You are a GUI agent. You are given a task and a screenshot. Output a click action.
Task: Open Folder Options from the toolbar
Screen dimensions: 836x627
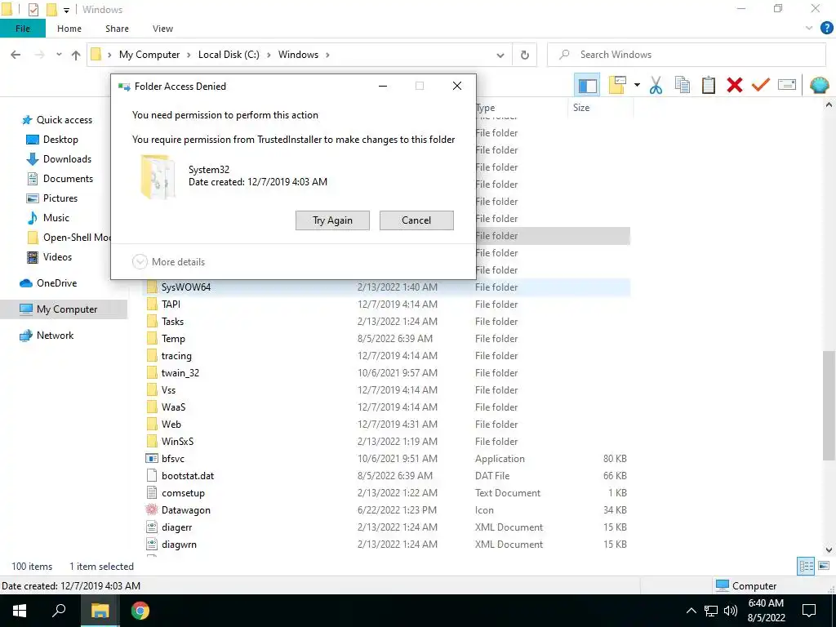617,85
